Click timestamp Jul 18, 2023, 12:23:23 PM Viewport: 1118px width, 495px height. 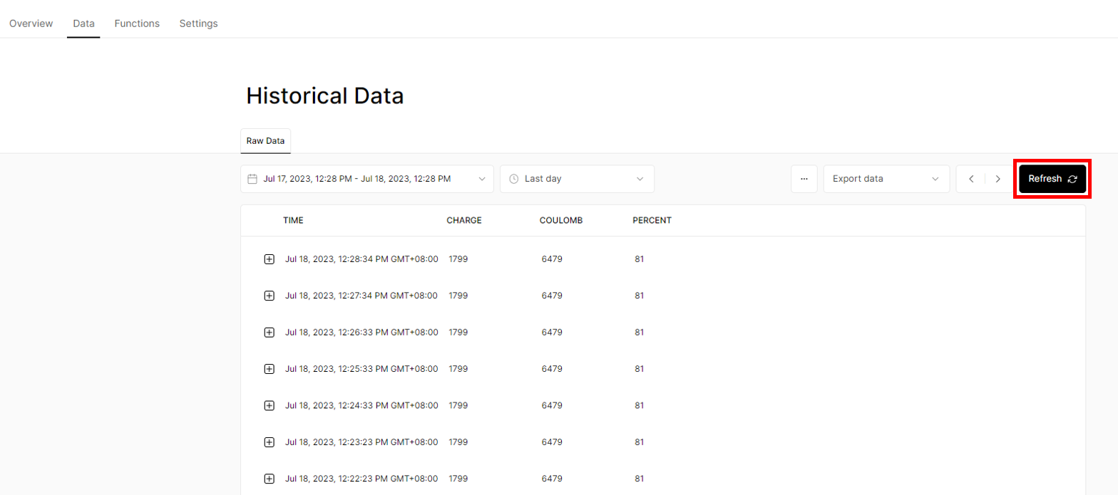click(x=361, y=442)
